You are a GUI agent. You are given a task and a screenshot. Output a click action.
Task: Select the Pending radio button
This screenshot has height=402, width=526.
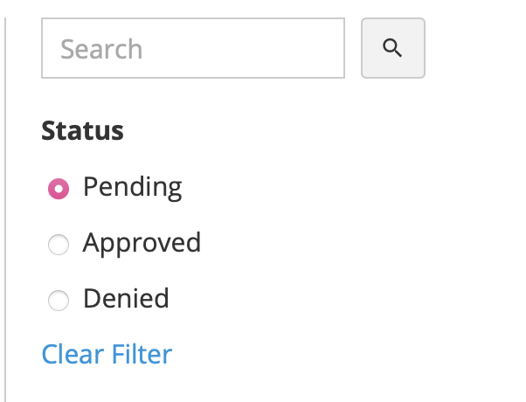(59, 188)
